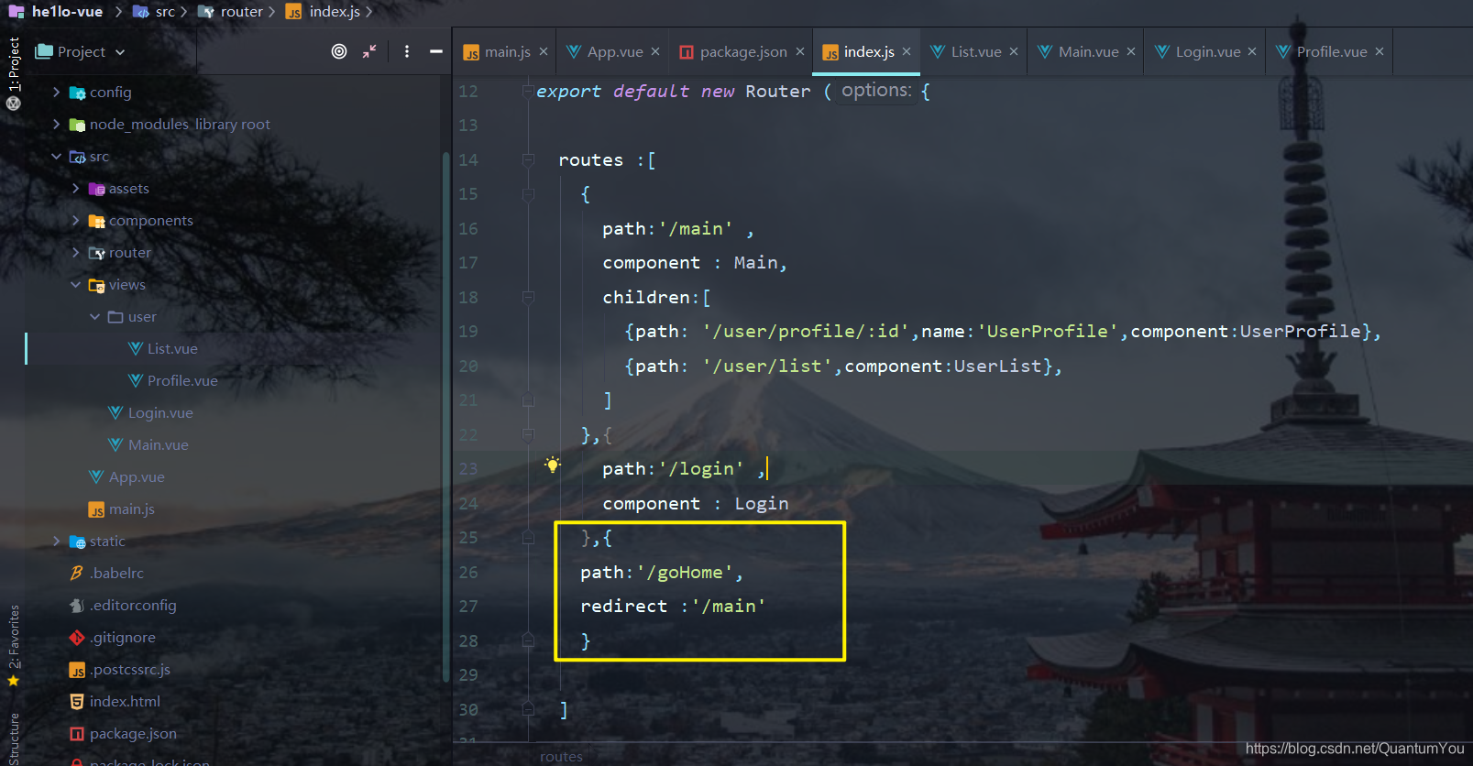1473x766 pixels.
Task: Click src in the breadcrumb bar
Action: 165,12
